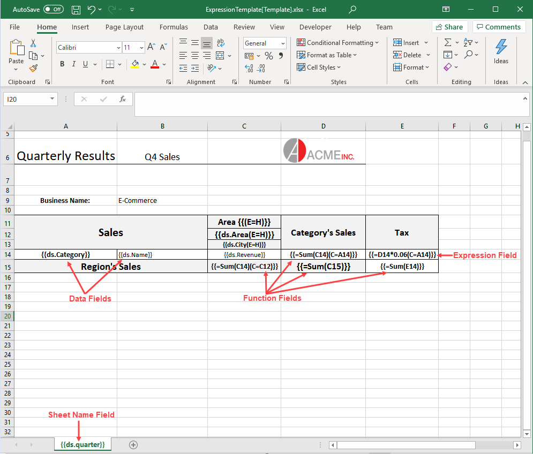The width and height of the screenshot is (533, 454).
Task: Click the Increase Indent icon
Action: click(x=195, y=69)
